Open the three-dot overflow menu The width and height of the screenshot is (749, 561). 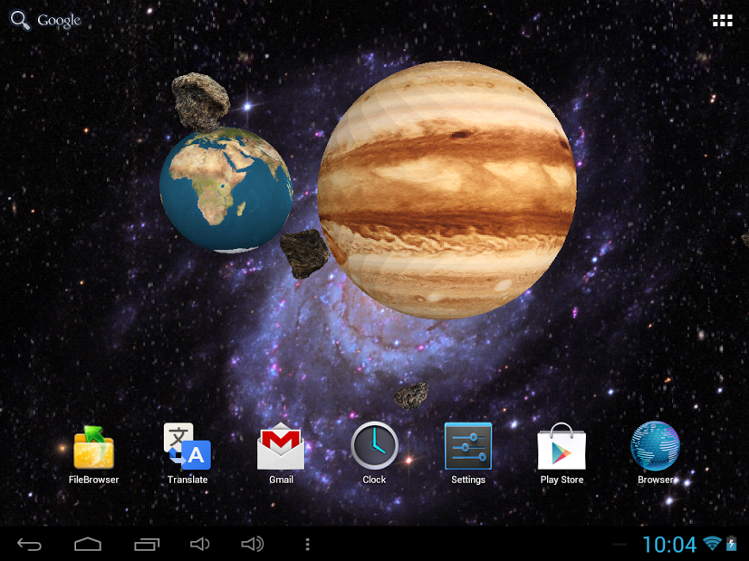coord(308,544)
